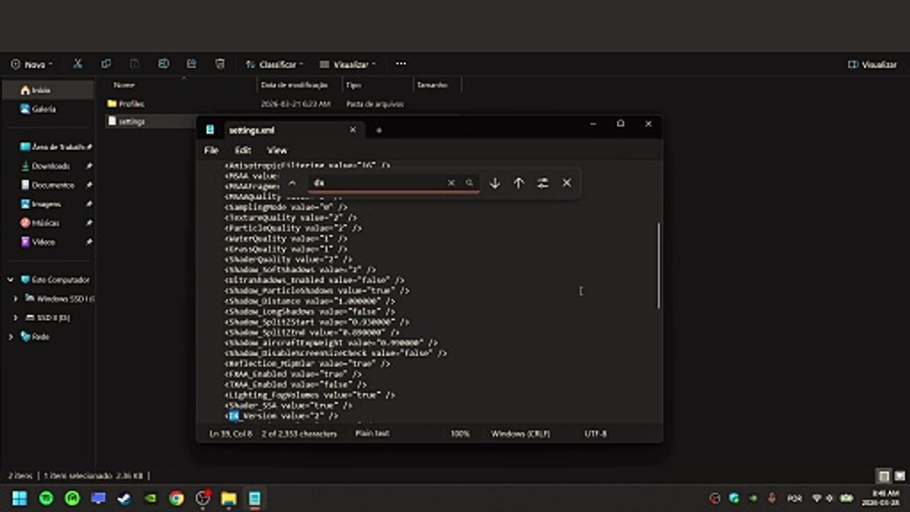Screen dimensions: 910x512
Task: Click the magnifier search icon in find box
Action: (469, 183)
